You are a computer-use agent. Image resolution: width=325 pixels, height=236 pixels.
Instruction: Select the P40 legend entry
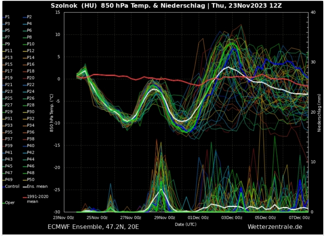point(30,146)
